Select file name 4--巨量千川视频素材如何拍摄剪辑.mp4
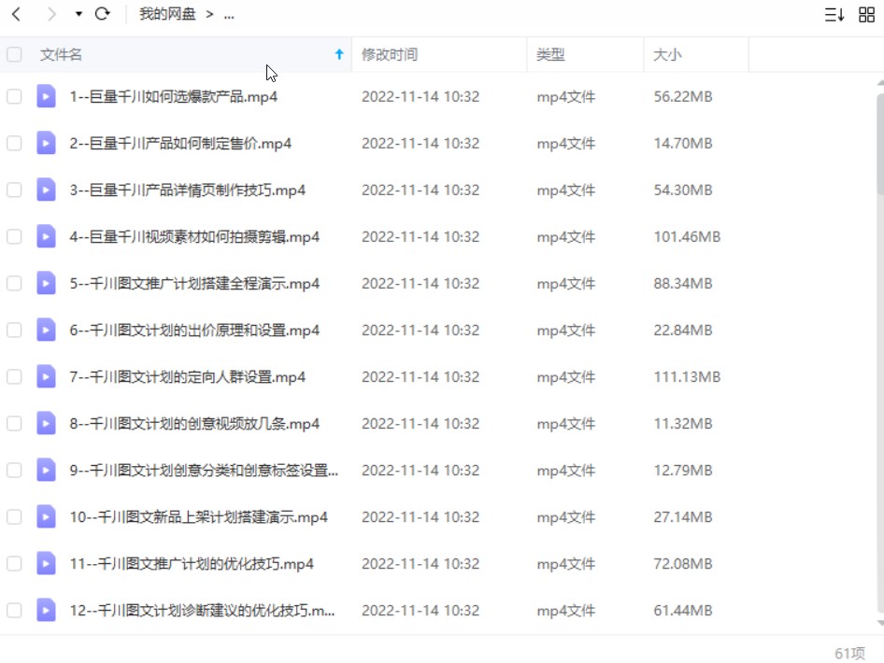 [194, 237]
